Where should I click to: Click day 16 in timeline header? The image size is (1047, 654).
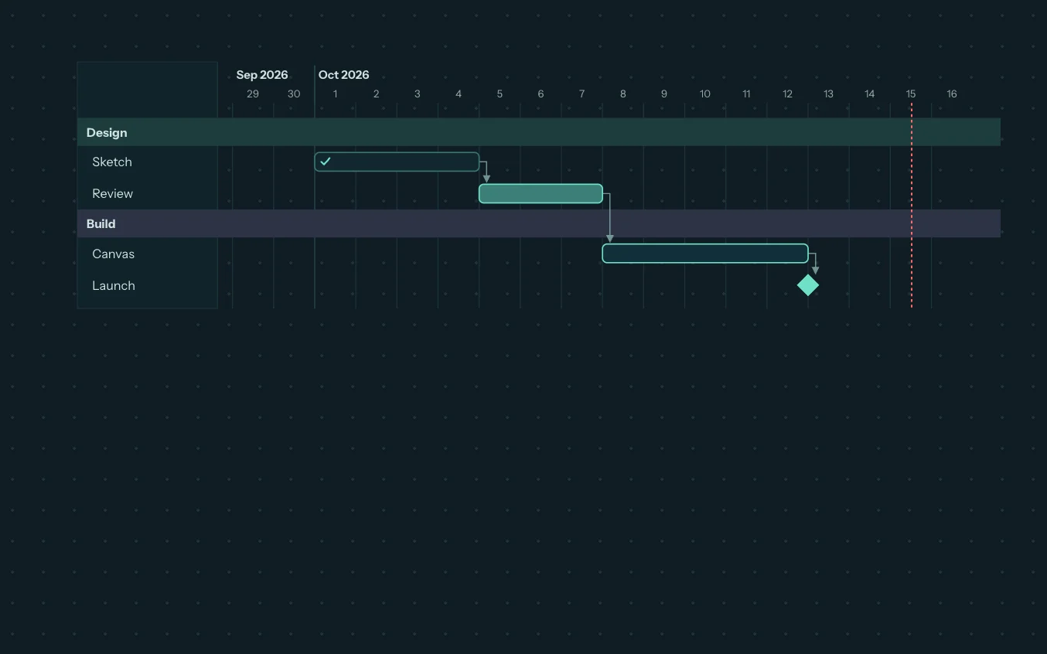(x=952, y=94)
